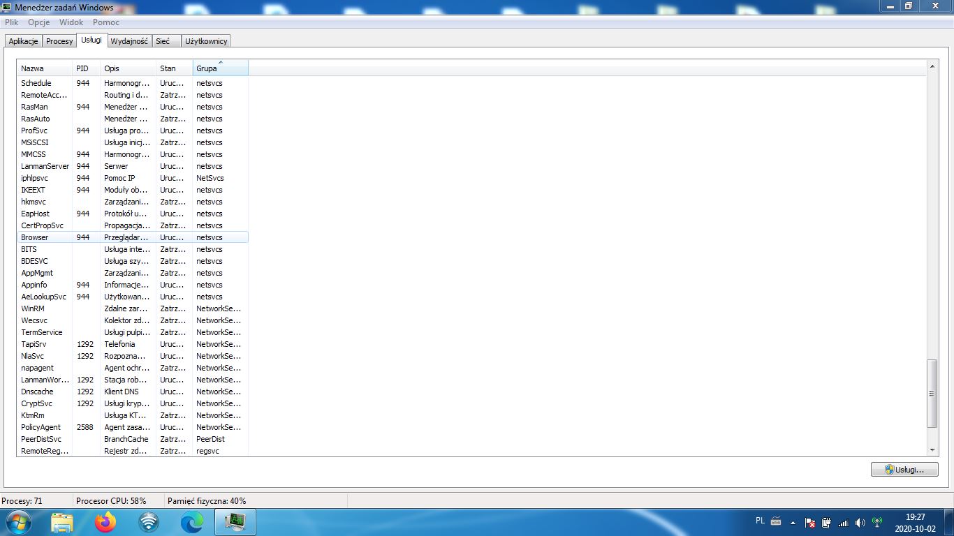Show hidden tray icons with the arrow
954x536 pixels.
point(793,523)
